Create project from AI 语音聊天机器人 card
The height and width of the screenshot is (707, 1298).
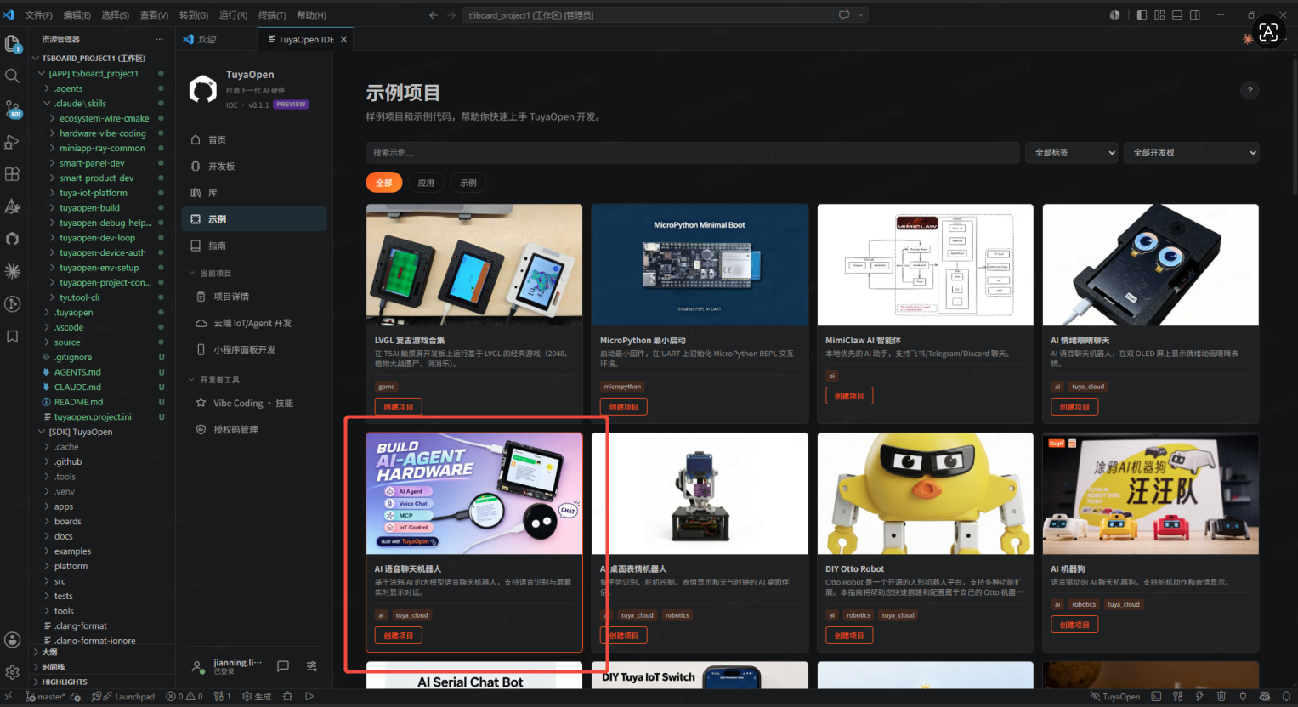(x=398, y=636)
